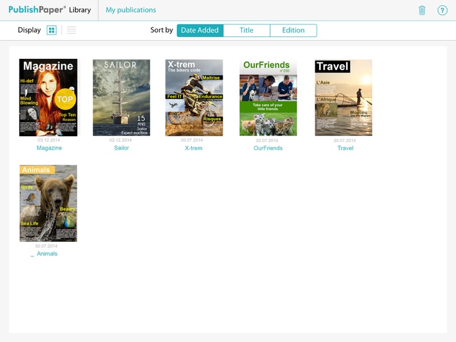The image size is (456, 342).
Task: Select the date 30.07.2014 under Animals cover
Action: [46, 246]
